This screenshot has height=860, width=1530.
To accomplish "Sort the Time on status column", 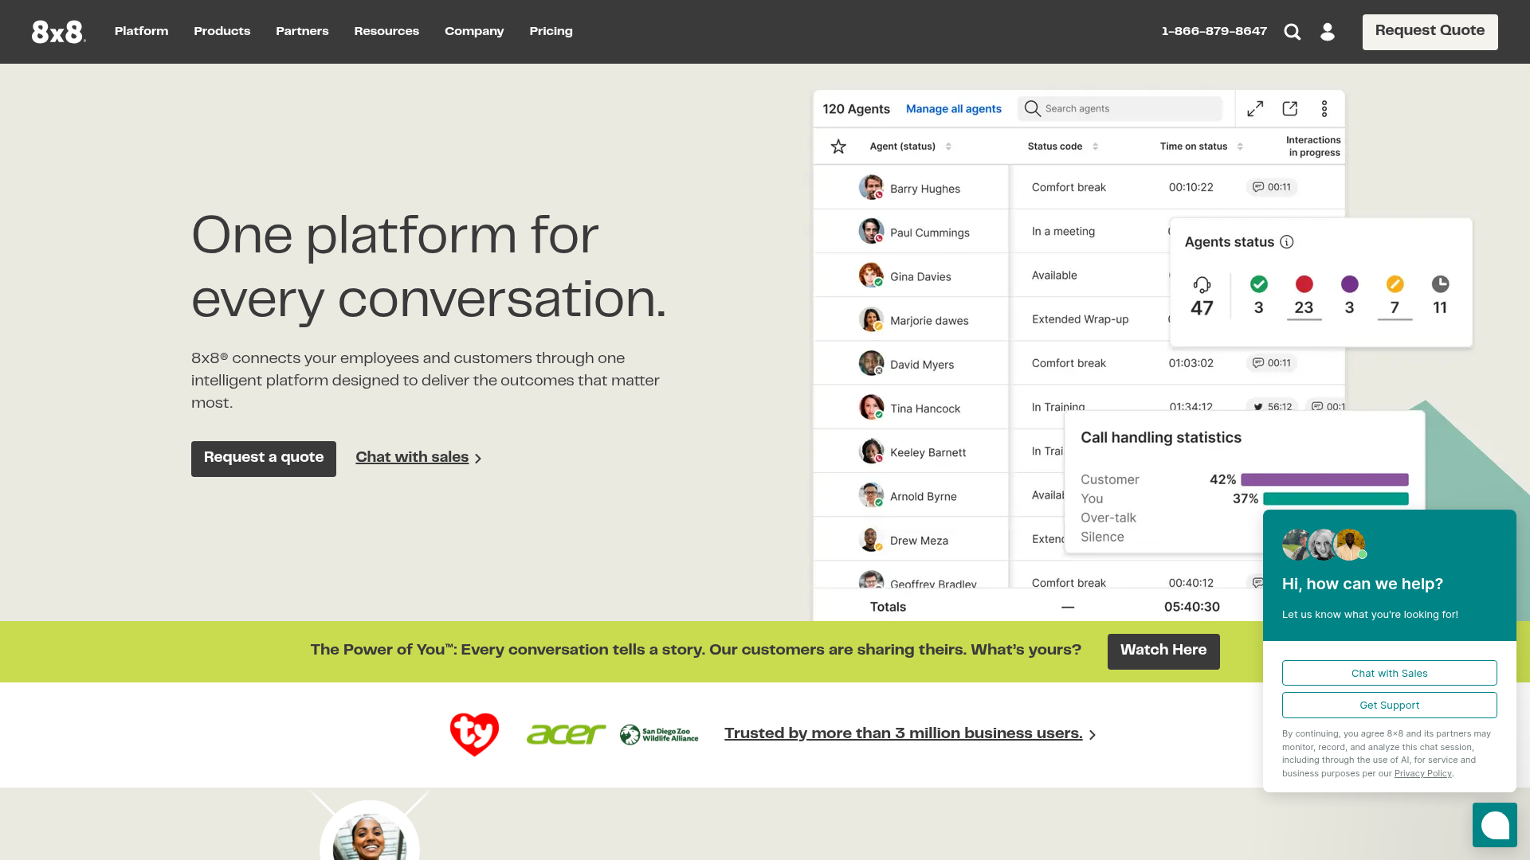I will pyautogui.click(x=1240, y=147).
